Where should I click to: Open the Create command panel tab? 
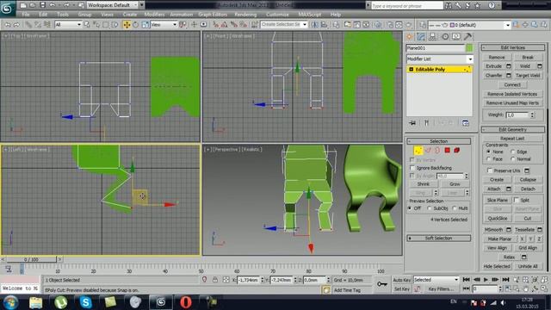[410, 36]
